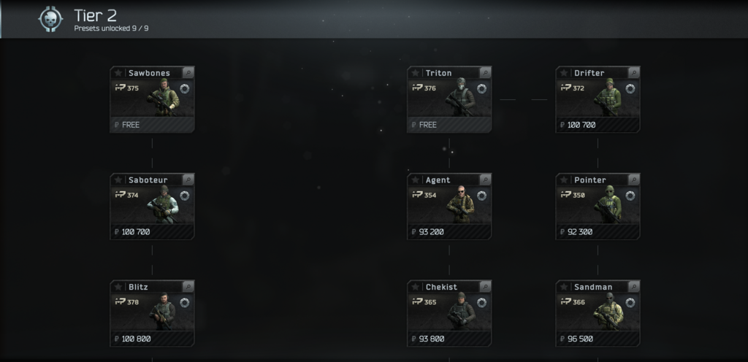This screenshot has height=362, width=748.
Task: Open Blitz preset details via magnifier
Action: coord(188,287)
